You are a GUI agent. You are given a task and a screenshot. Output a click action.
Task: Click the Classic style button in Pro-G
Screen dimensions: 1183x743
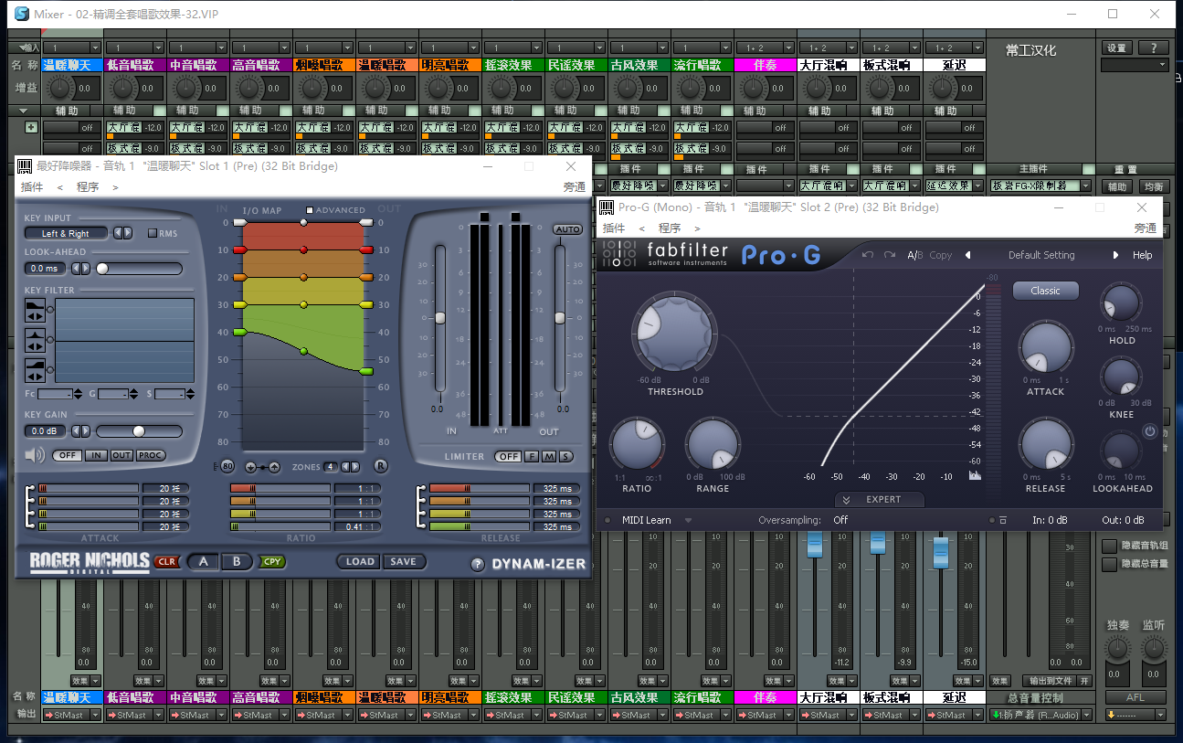coord(1046,291)
